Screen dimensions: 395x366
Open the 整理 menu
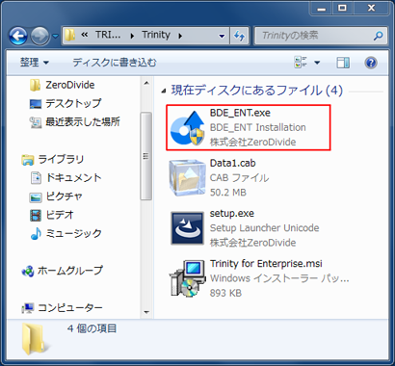click(35, 62)
